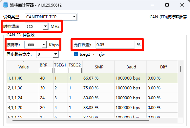190x128 pixels.
Task: Click BRP cell showing 40
Action: (x=46, y=78)
